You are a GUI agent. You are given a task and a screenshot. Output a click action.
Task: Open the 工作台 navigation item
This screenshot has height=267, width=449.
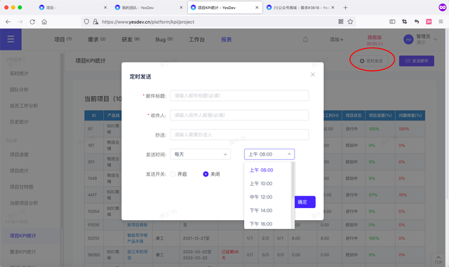(196, 39)
